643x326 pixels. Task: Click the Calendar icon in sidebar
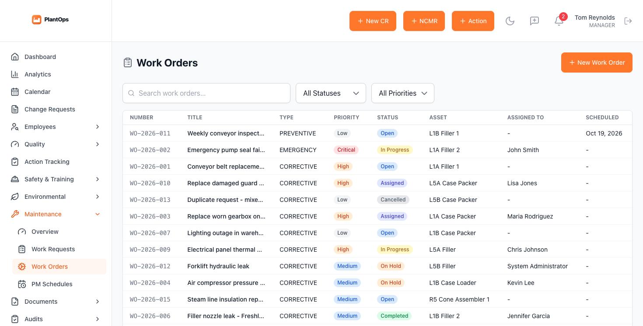coord(15,92)
